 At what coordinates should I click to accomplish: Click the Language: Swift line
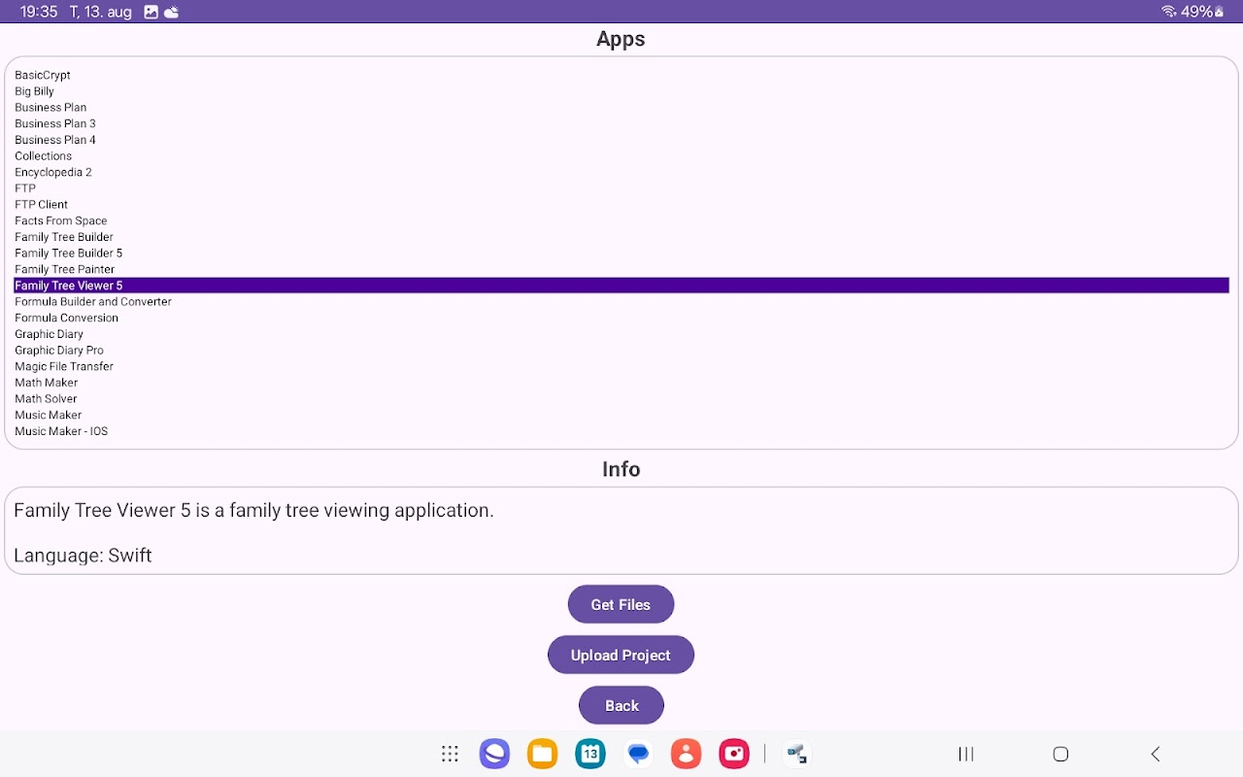coord(83,556)
